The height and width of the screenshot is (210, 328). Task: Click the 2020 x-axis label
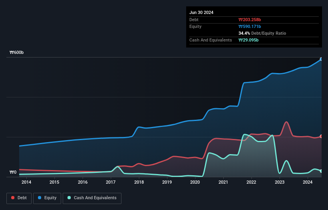pyautogui.click(x=195, y=182)
